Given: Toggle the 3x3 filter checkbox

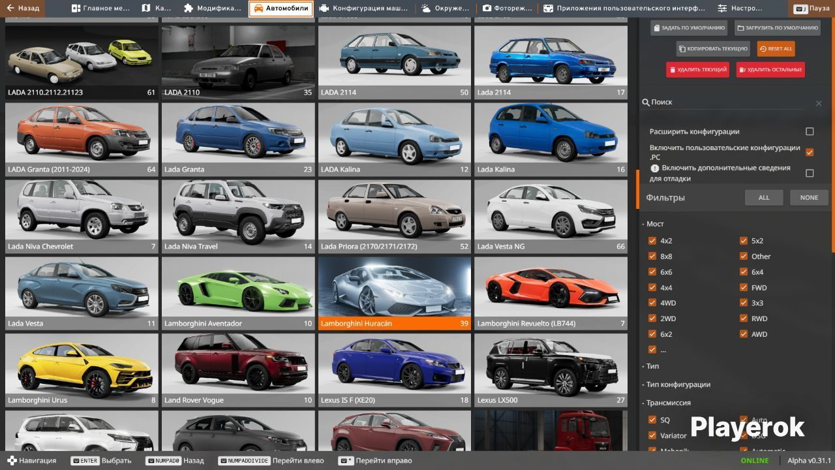Looking at the screenshot, I should click(744, 303).
